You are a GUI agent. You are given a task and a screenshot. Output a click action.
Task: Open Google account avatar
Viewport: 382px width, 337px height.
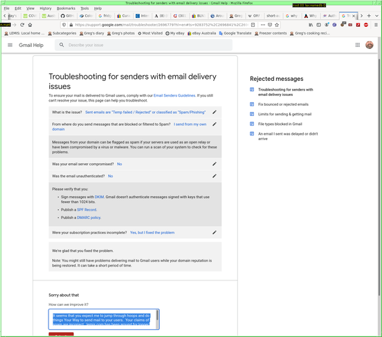370,45
